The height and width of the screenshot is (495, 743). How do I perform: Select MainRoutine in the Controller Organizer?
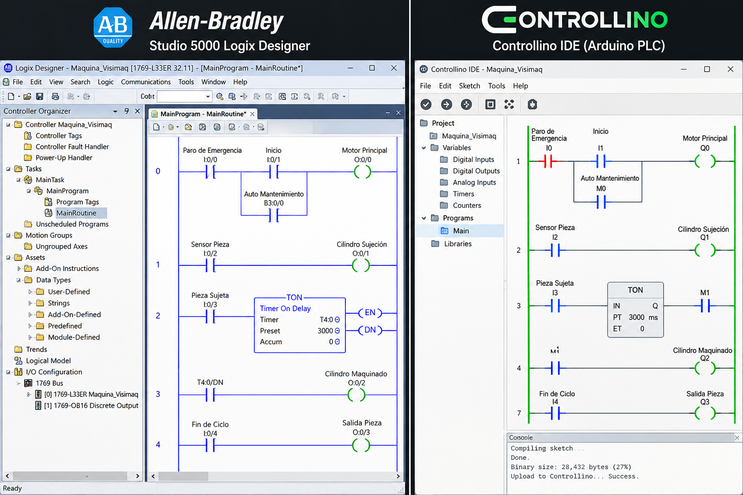click(x=76, y=213)
